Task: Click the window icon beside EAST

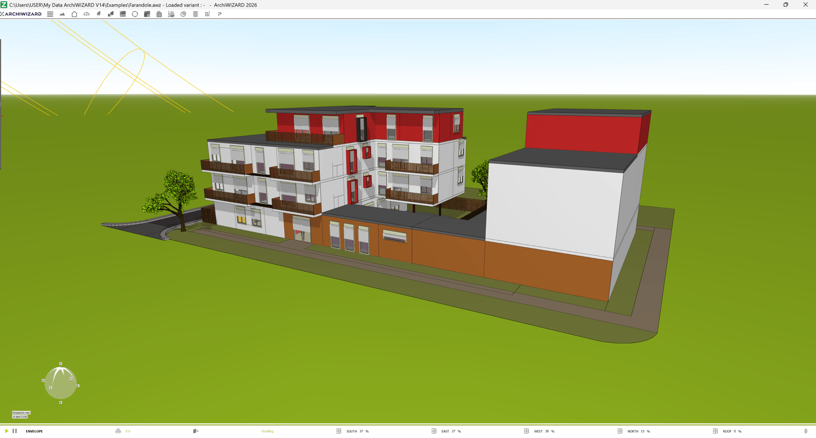Action: (x=434, y=431)
